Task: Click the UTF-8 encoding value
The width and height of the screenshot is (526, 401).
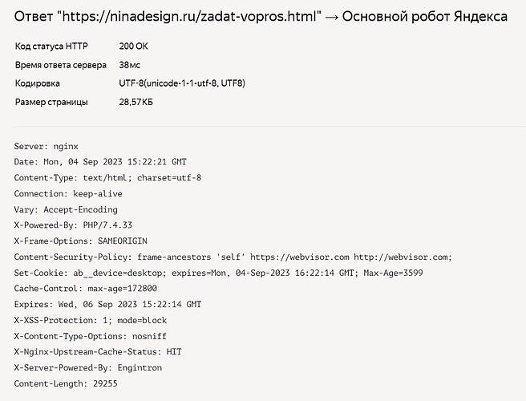Action: tap(182, 83)
